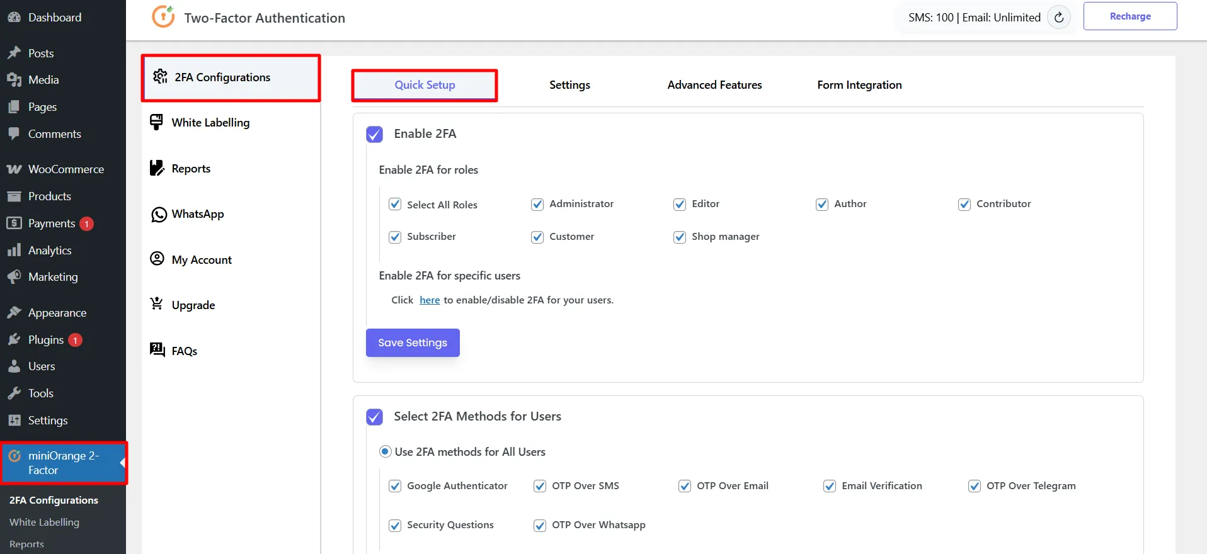
Task: Click the Payments notification badge
Action: [x=86, y=223]
